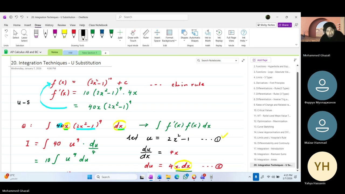Viewport: 345px width, 194px height.
Task: Expand AP Calculus AB and BC notebook list
Action: tap(40, 52)
